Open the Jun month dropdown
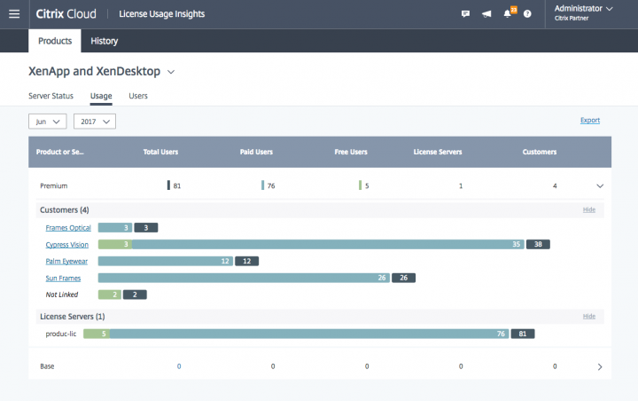Viewport: 638px width, 401px height. tap(47, 121)
